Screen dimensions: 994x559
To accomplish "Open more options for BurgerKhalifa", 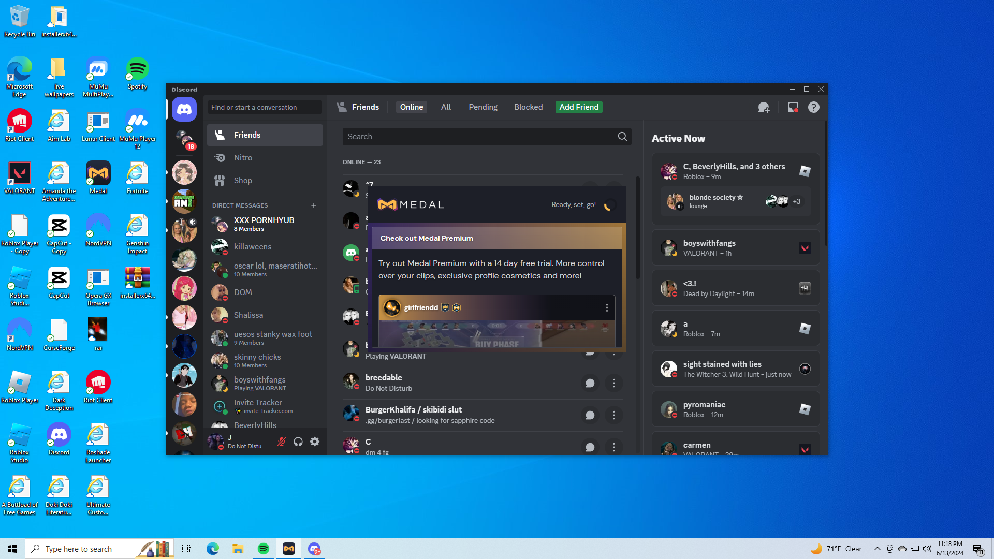I will (614, 415).
